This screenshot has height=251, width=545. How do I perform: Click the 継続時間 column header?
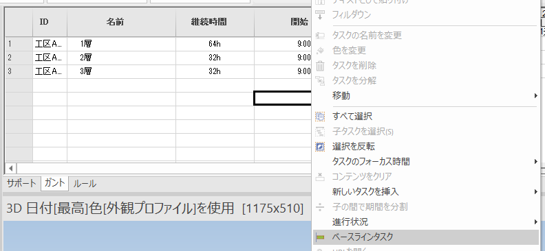[215, 22]
